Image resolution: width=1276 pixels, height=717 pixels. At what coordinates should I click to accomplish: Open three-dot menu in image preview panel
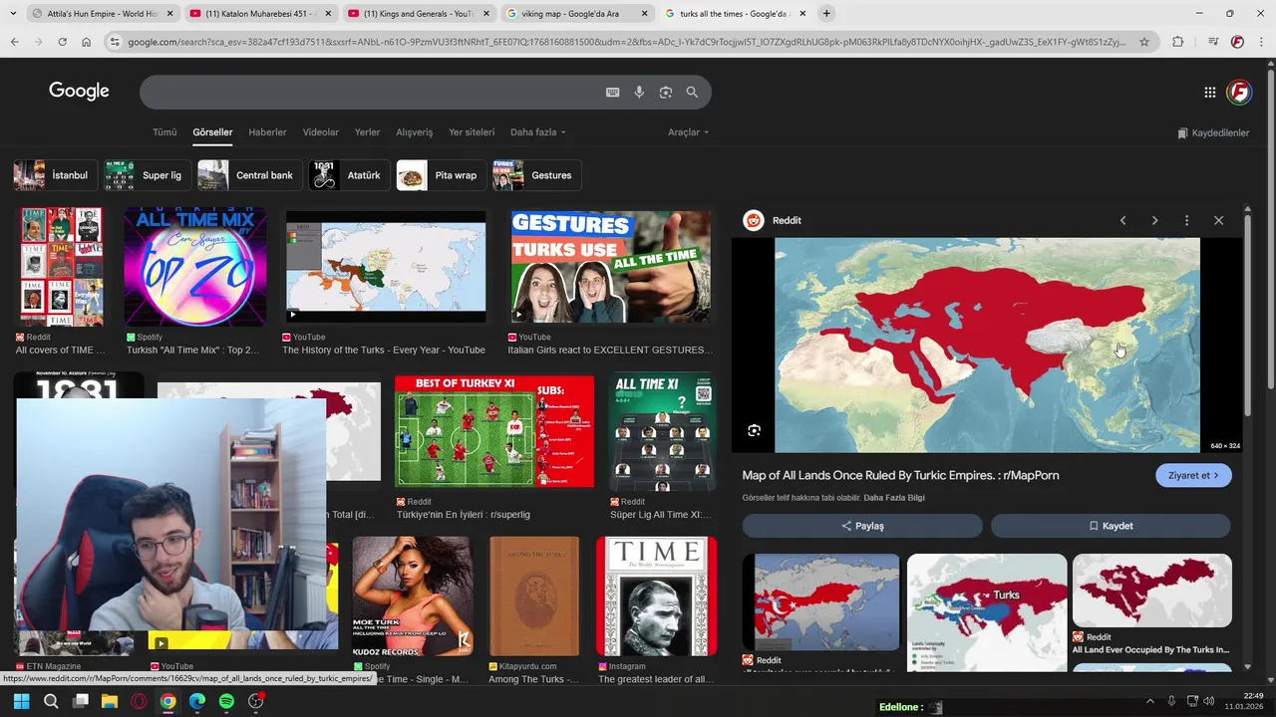[x=1186, y=220]
